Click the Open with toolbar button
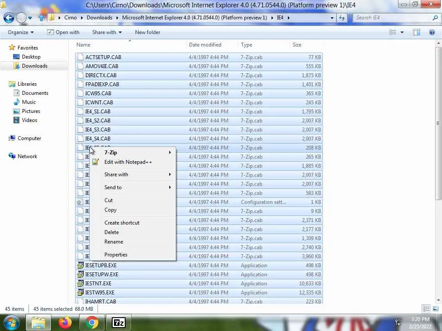442x331 pixels. [63, 32]
